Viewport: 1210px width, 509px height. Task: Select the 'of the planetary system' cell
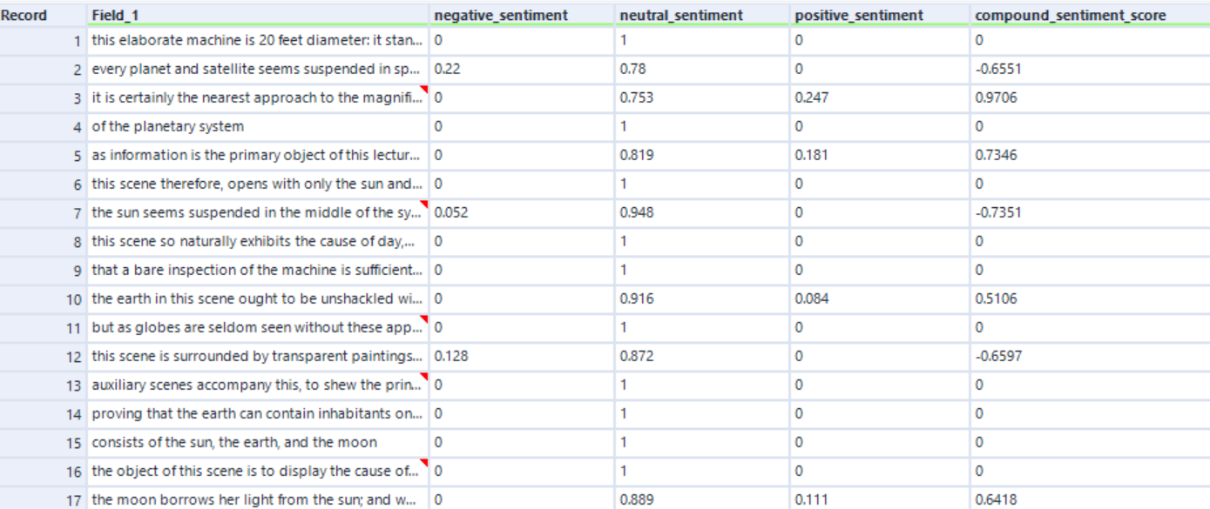168,127
